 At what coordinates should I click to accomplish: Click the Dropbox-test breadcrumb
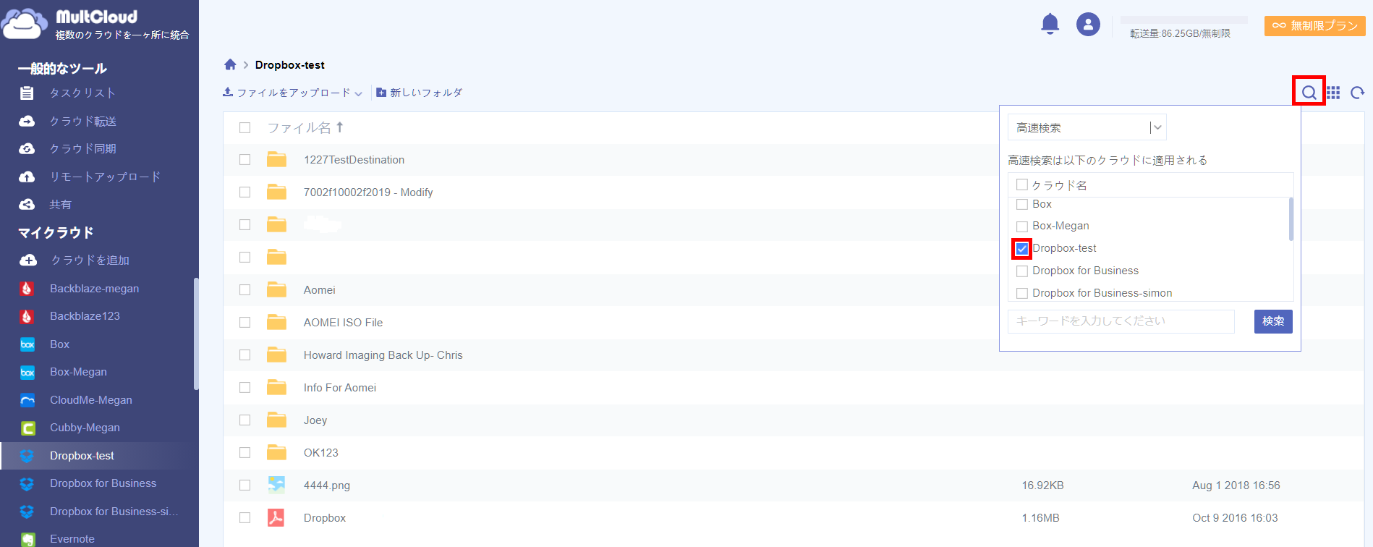(x=290, y=64)
